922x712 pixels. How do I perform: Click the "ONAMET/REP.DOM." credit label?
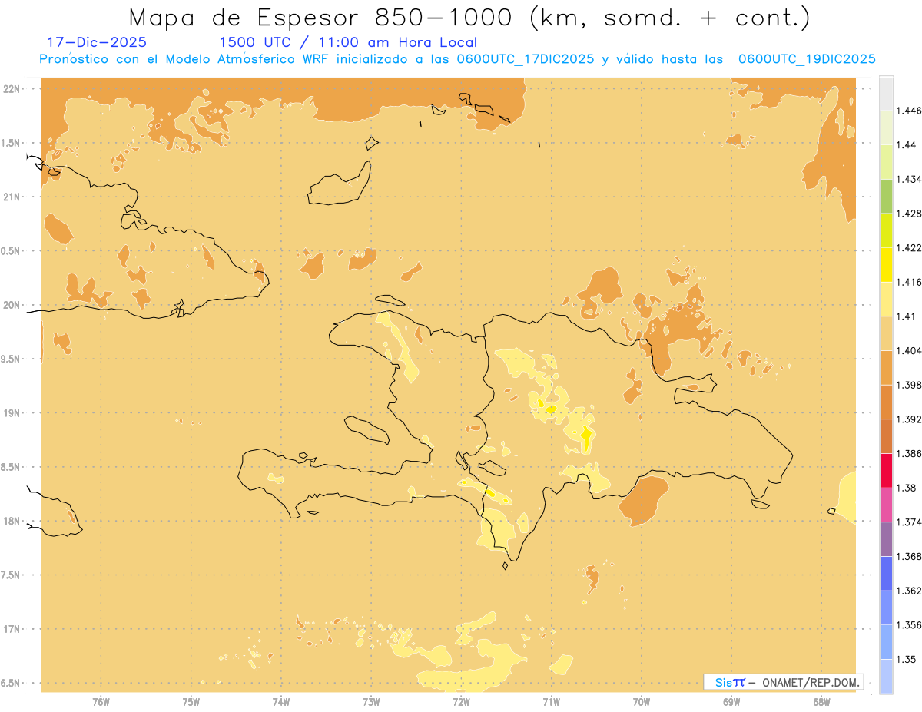(x=811, y=682)
